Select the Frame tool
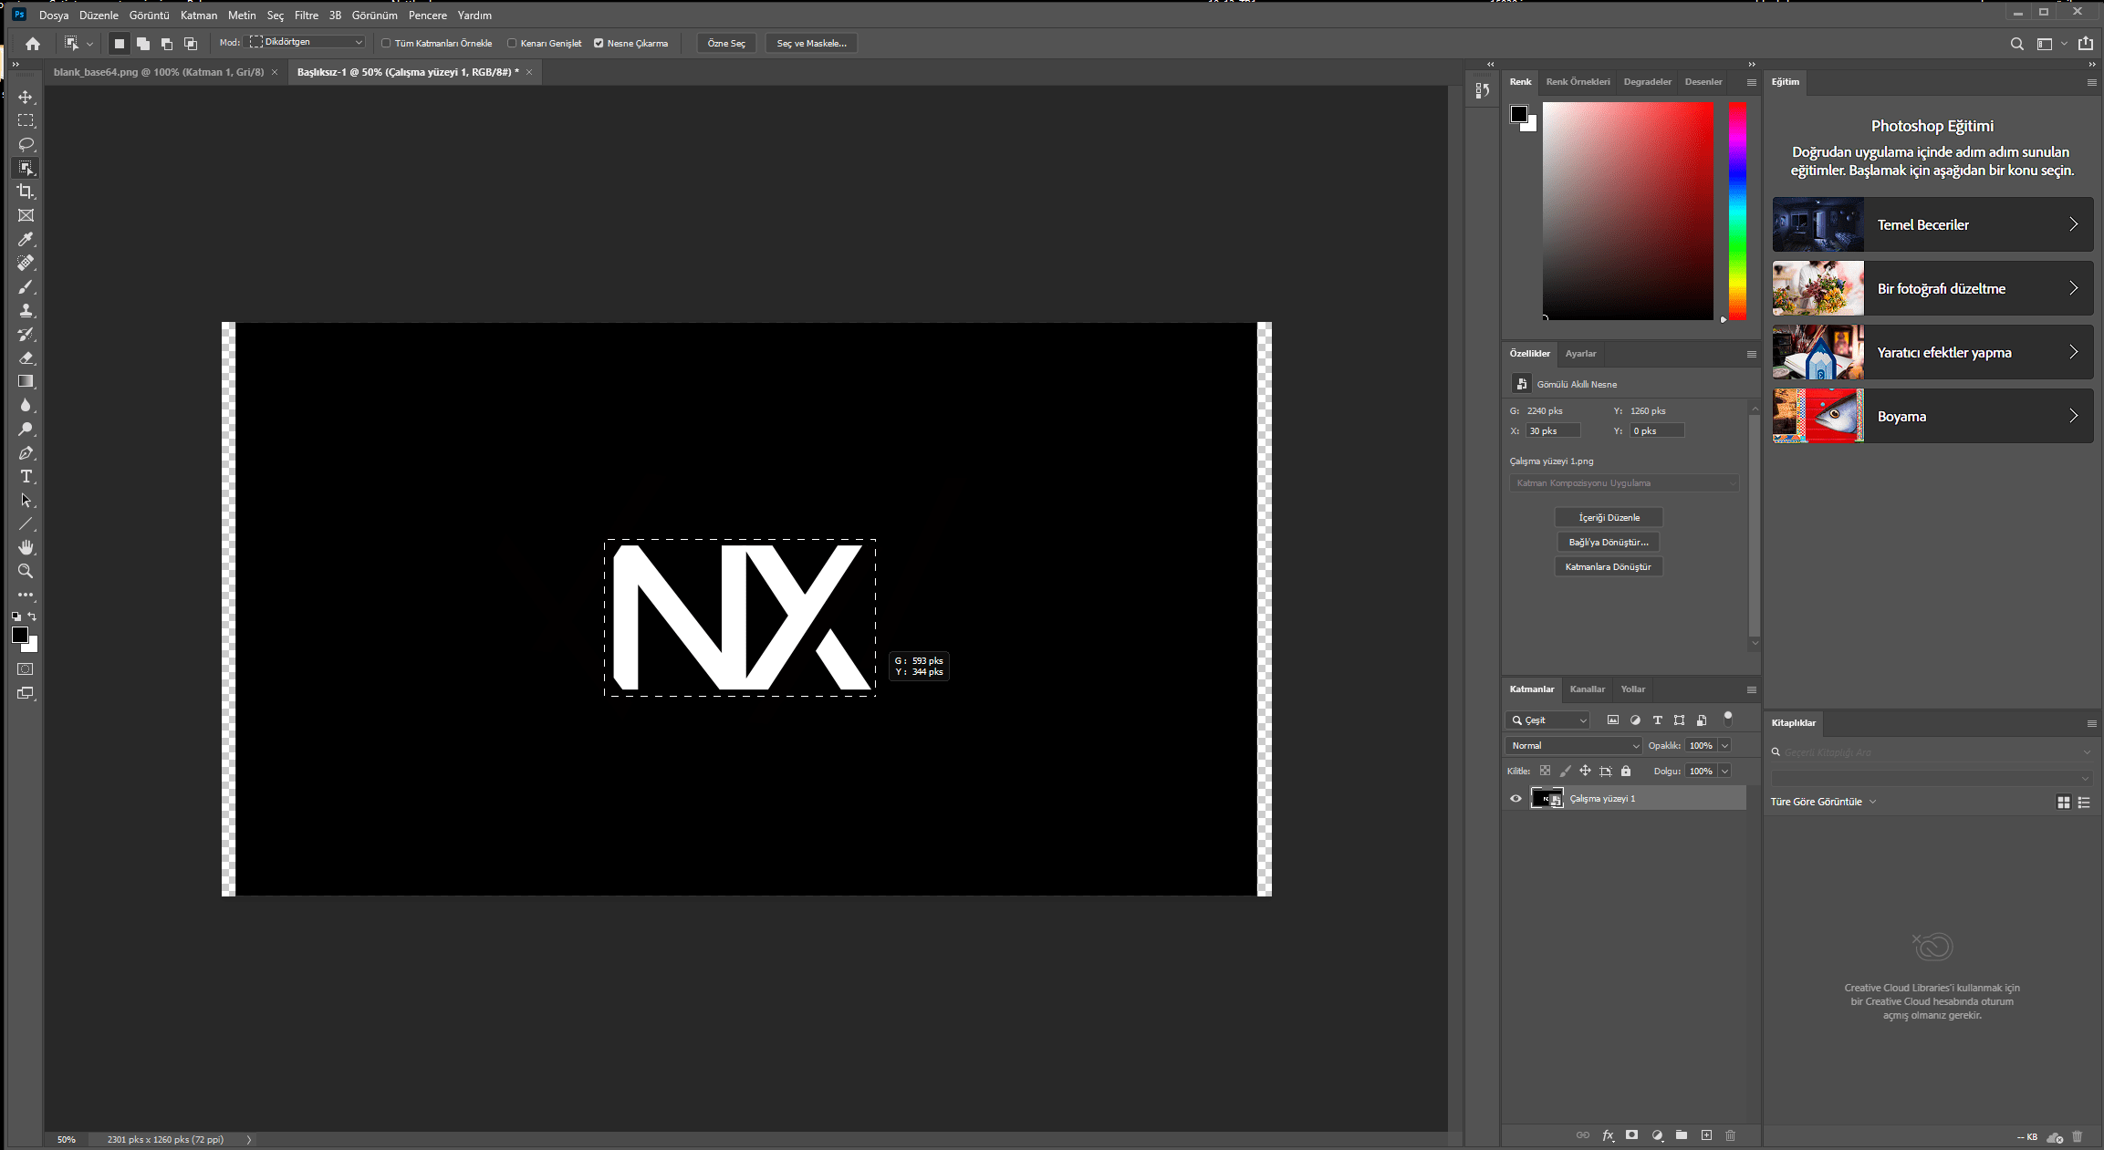This screenshot has width=2104, height=1150. (x=26, y=215)
